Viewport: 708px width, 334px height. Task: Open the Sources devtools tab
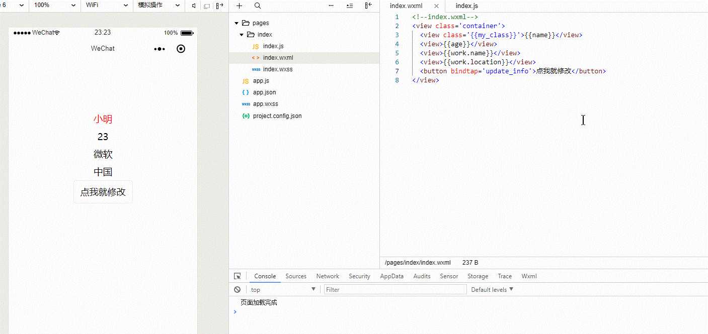pyautogui.click(x=296, y=276)
